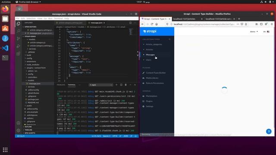Expand the node_modules folder
The height and width of the screenshot is (155, 276).
[x=33, y=65]
